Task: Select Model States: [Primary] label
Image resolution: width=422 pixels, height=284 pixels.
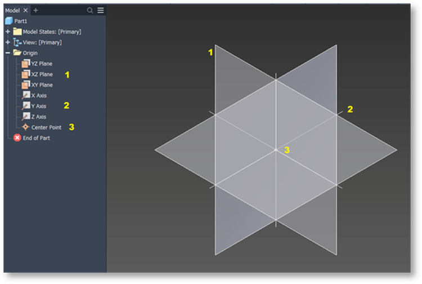Action: tap(52, 32)
